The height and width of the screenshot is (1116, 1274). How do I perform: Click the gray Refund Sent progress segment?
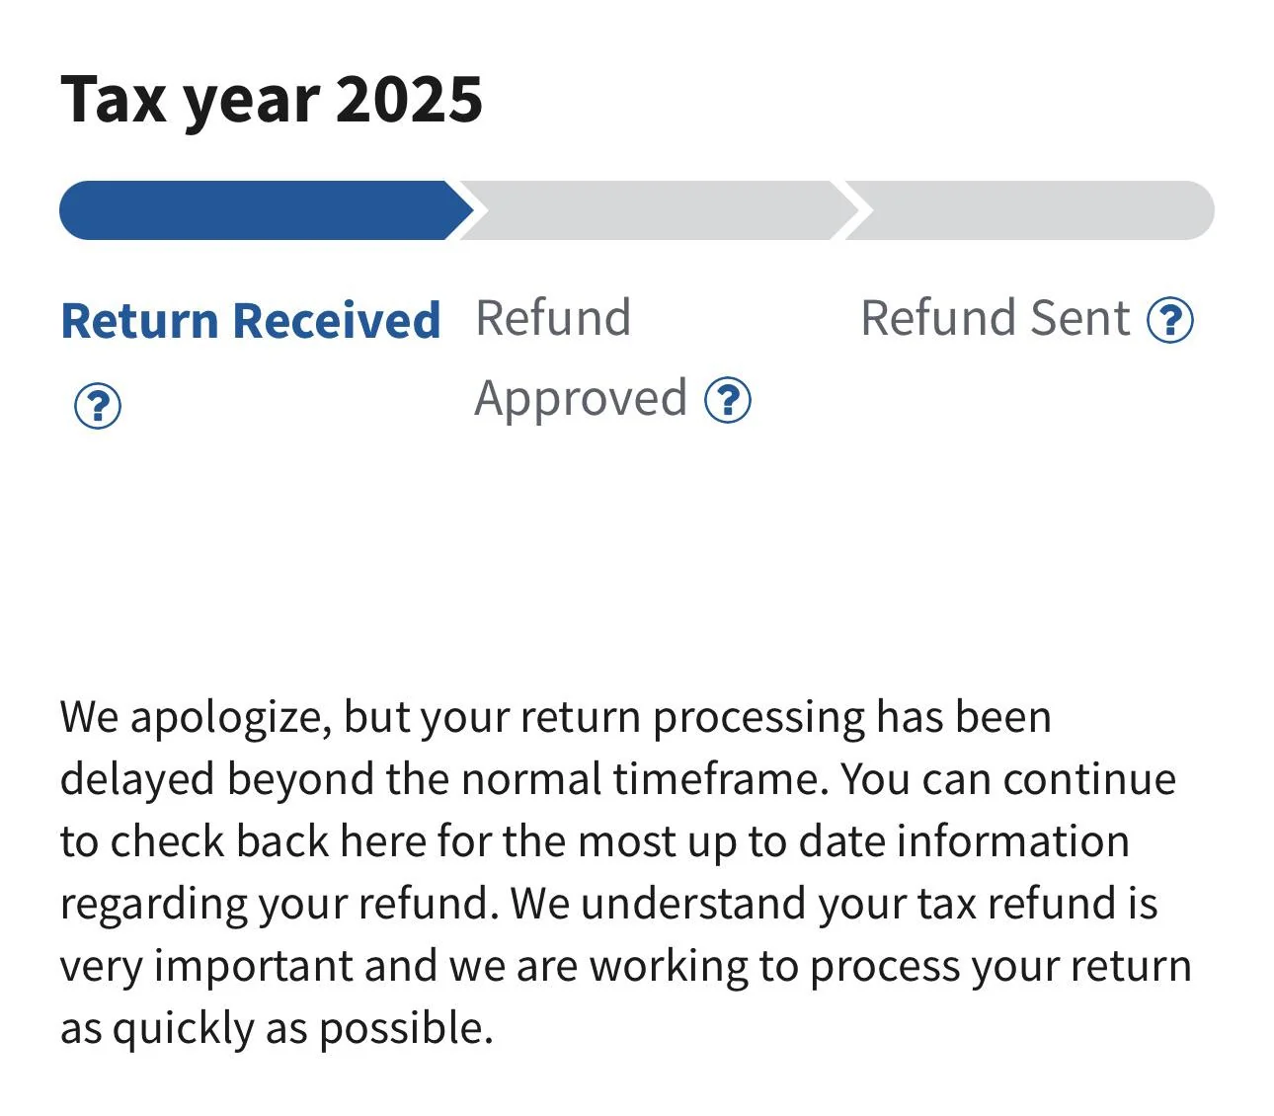pyautogui.click(x=1037, y=209)
